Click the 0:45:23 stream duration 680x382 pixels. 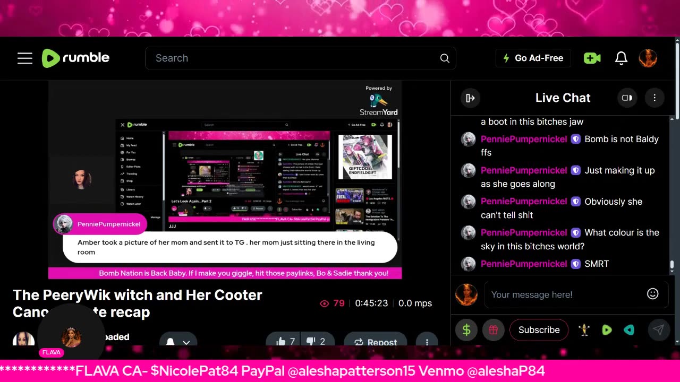point(371,303)
